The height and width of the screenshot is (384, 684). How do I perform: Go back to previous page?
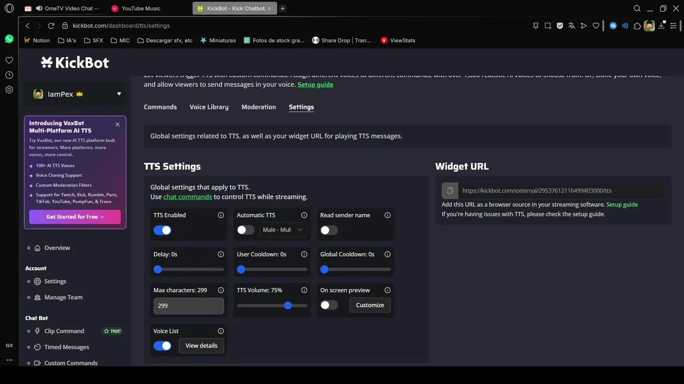[28, 26]
